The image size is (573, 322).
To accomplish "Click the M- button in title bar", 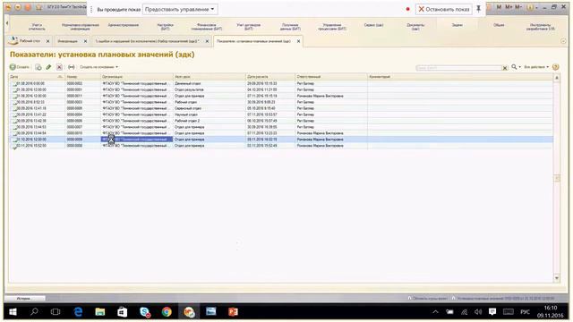I will point(518,7).
